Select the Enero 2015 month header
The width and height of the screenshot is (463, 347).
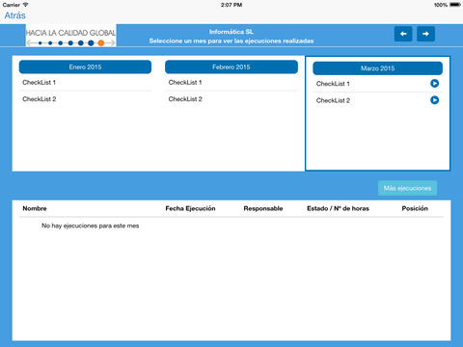coord(85,67)
